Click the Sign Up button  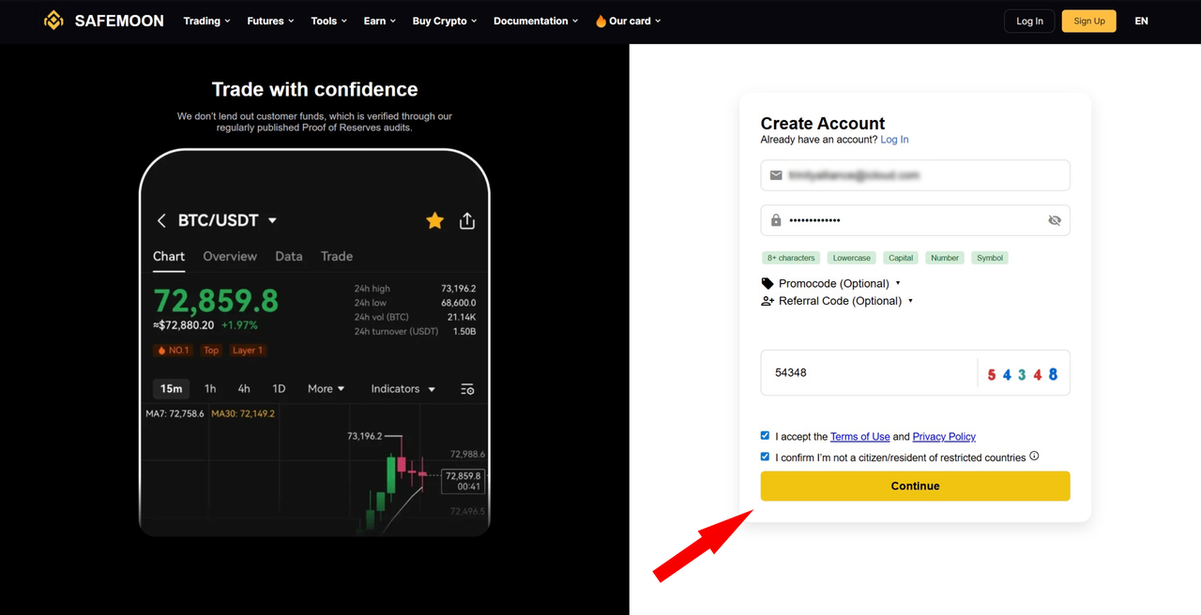point(1089,21)
